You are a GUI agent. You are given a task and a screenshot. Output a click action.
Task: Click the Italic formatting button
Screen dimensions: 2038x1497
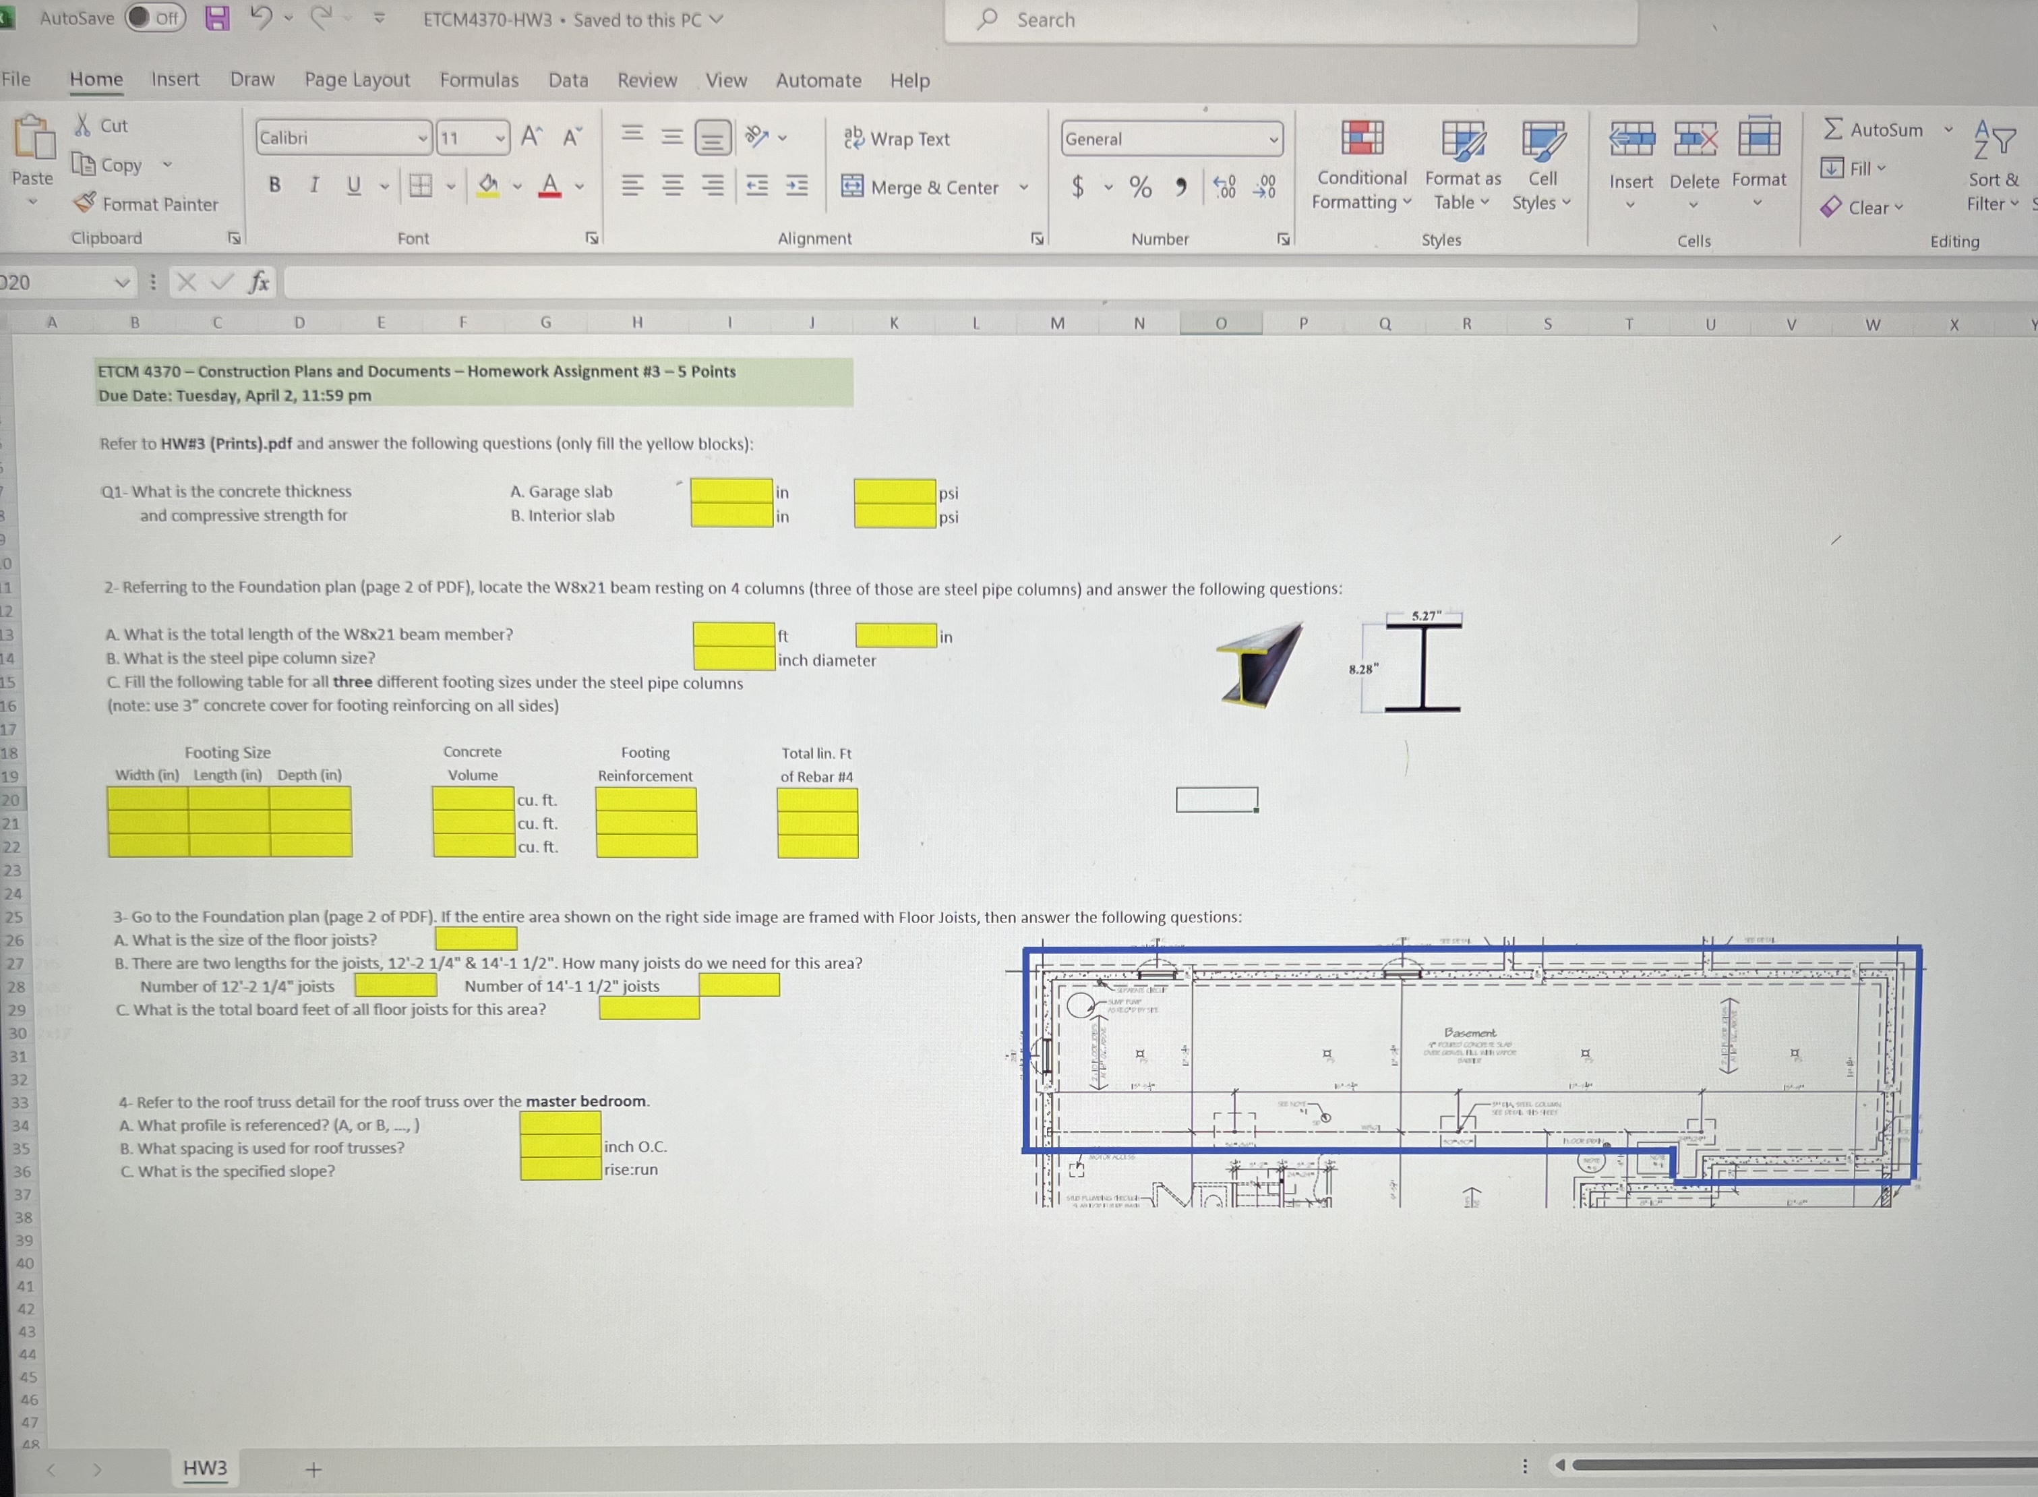pyautogui.click(x=314, y=185)
